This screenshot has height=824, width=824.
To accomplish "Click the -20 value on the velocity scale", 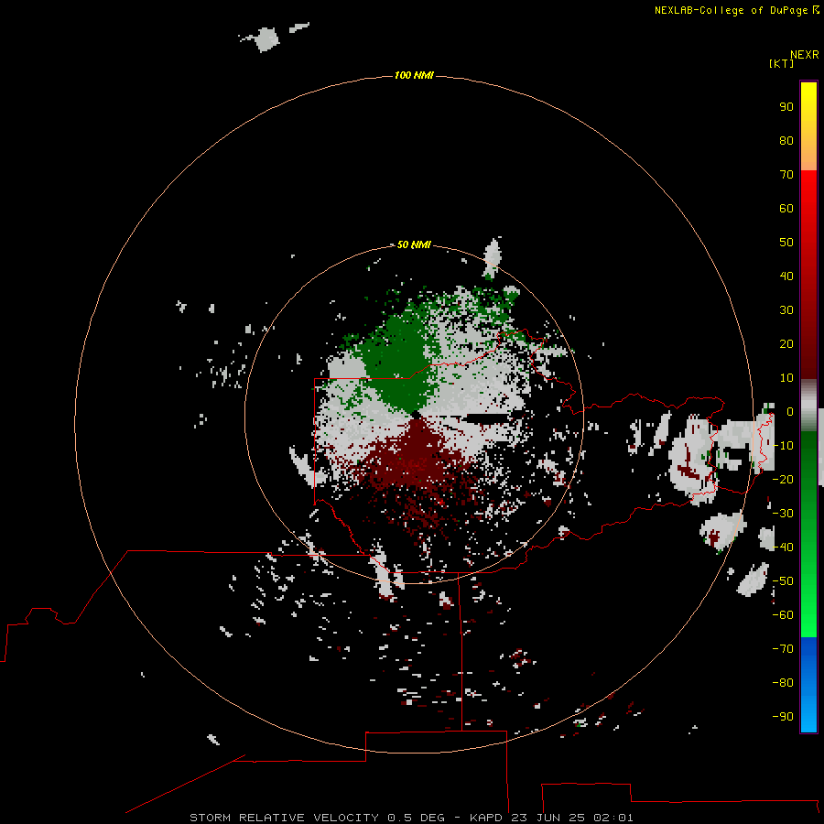I will pyautogui.click(x=783, y=479).
